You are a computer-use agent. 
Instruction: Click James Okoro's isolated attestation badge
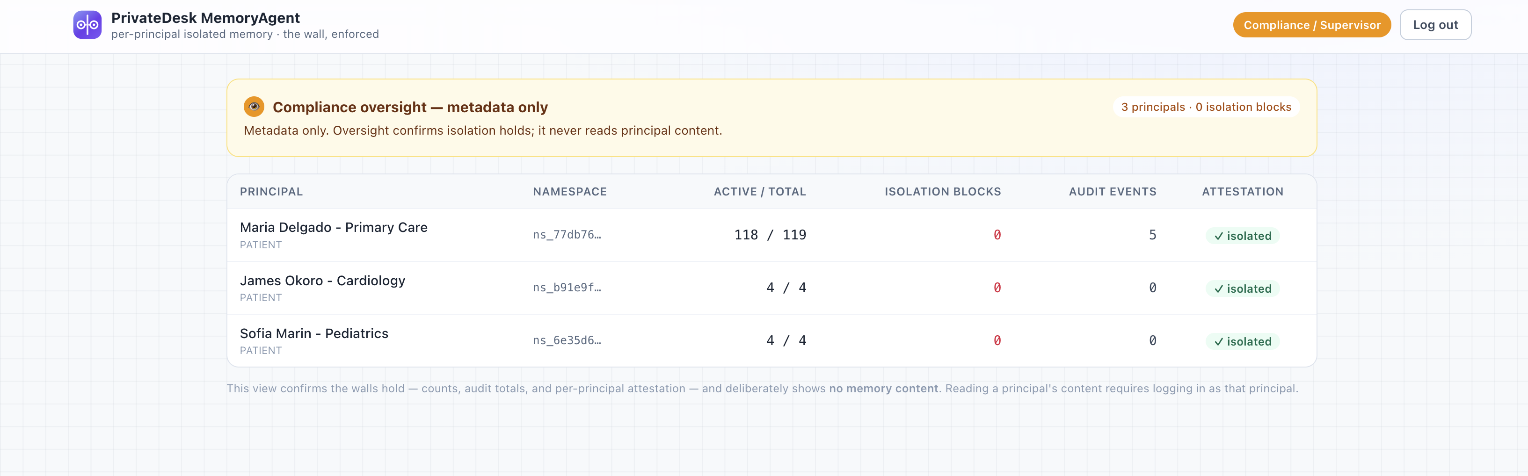tap(1243, 288)
